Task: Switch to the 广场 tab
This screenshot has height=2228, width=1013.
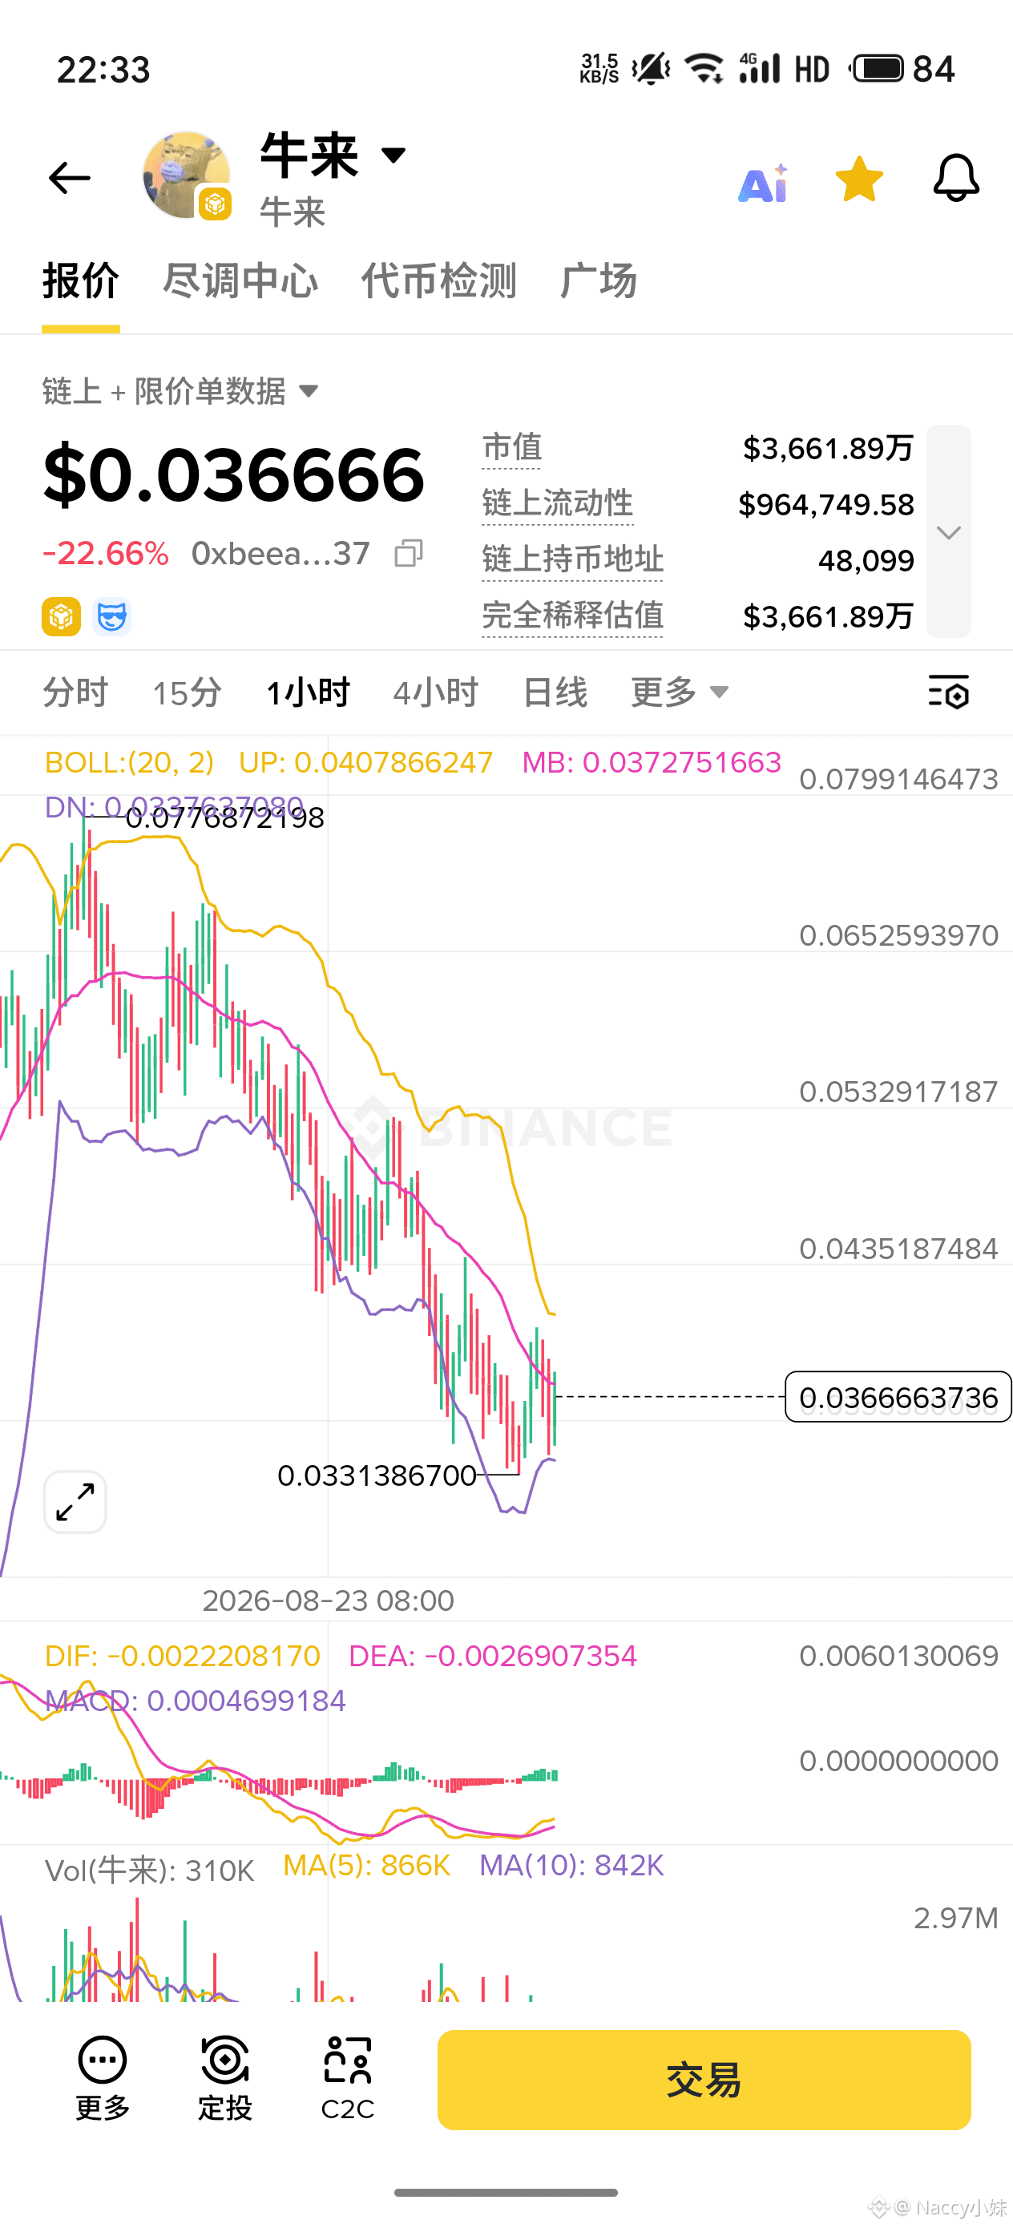Action: coord(599,281)
